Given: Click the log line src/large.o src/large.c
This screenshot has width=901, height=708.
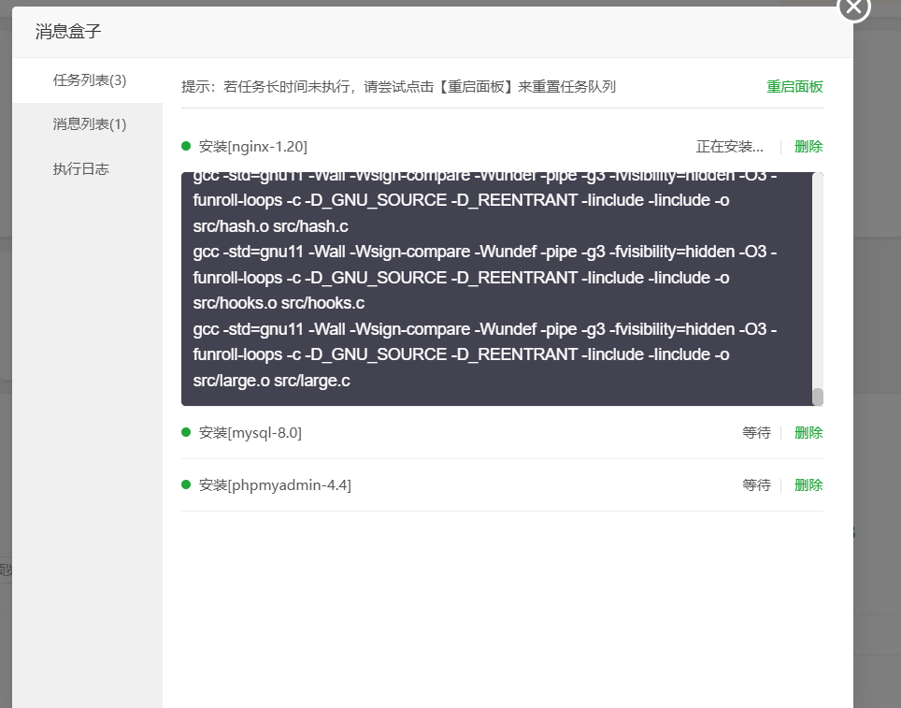Looking at the screenshot, I should tap(271, 381).
